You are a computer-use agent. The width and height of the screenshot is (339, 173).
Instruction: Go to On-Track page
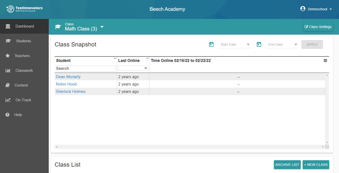(24, 100)
